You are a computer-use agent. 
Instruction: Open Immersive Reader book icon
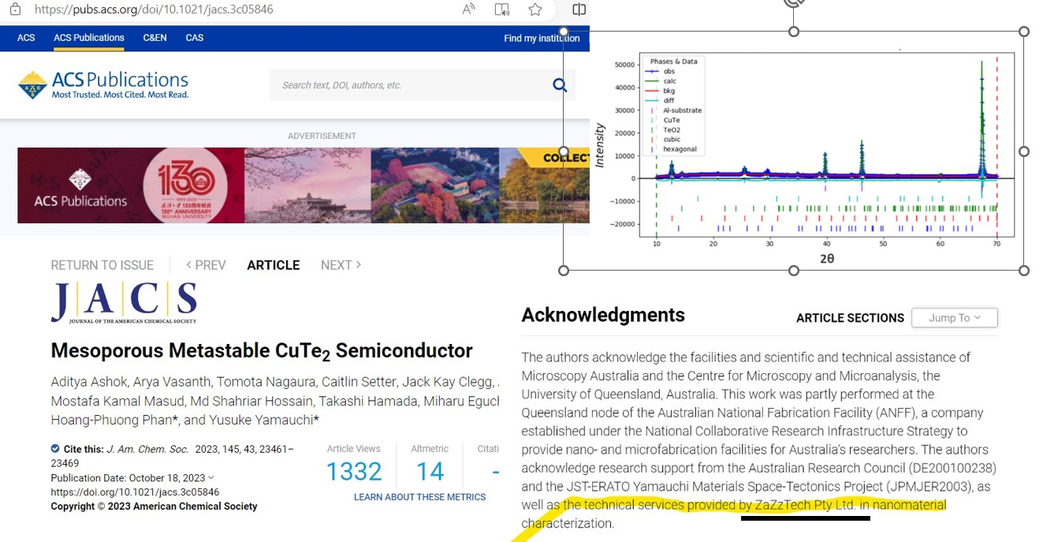click(x=501, y=9)
